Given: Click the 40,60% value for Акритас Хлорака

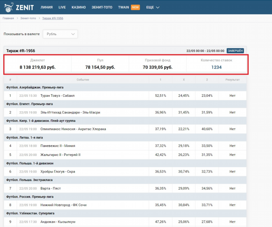Looking at the screenshot, I should 207,129.
